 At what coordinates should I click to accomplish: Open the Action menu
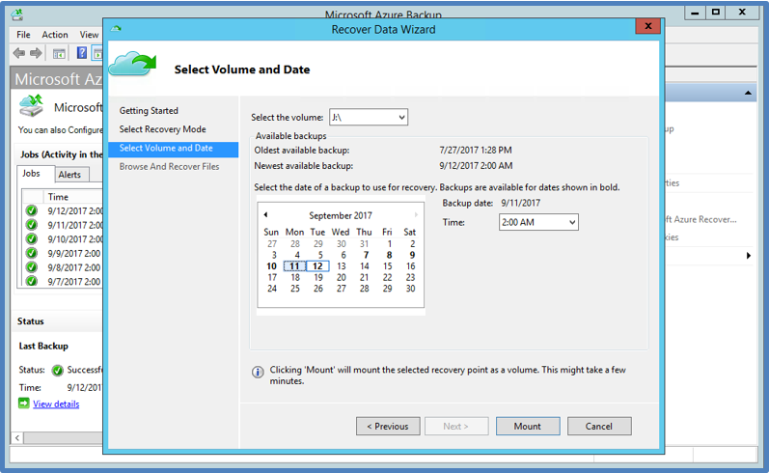coord(54,35)
